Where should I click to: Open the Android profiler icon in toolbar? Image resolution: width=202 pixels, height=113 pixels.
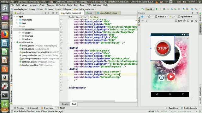[x=172, y=9]
